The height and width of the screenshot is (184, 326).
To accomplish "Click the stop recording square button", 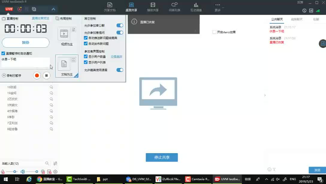I will coord(46,76).
